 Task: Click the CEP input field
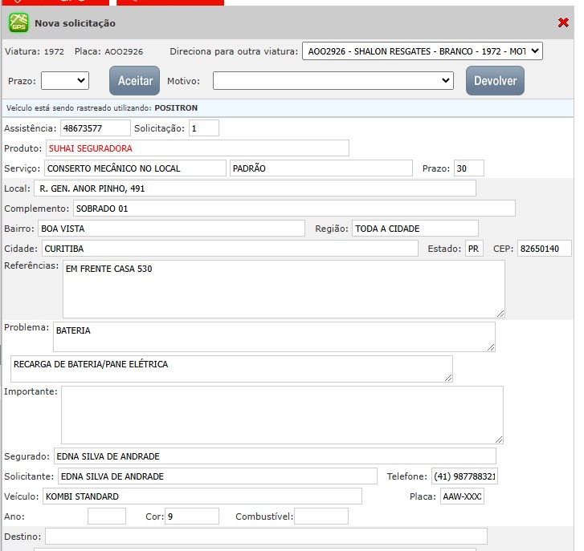544,249
